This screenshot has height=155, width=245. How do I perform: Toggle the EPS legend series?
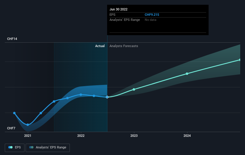click(15, 148)
